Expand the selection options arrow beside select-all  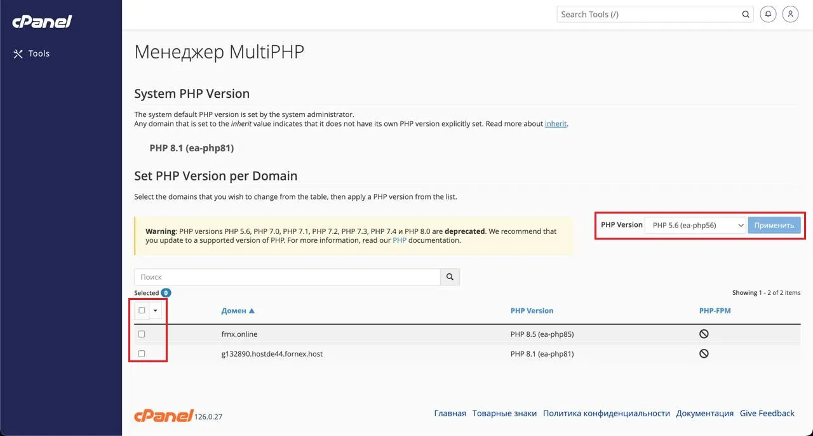(156, 311)
